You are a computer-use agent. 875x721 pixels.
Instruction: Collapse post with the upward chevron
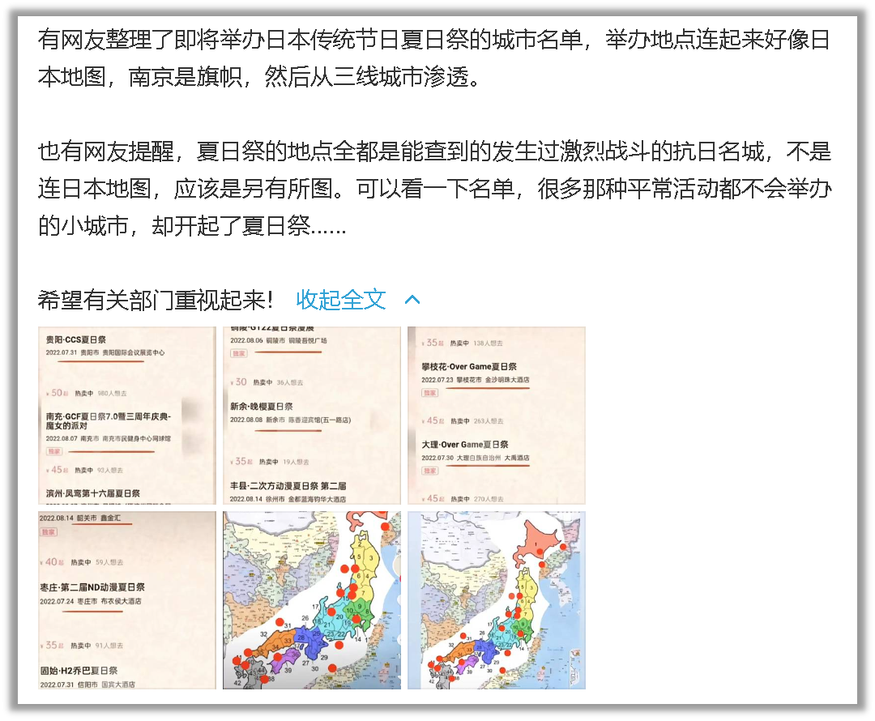point(412,300)
